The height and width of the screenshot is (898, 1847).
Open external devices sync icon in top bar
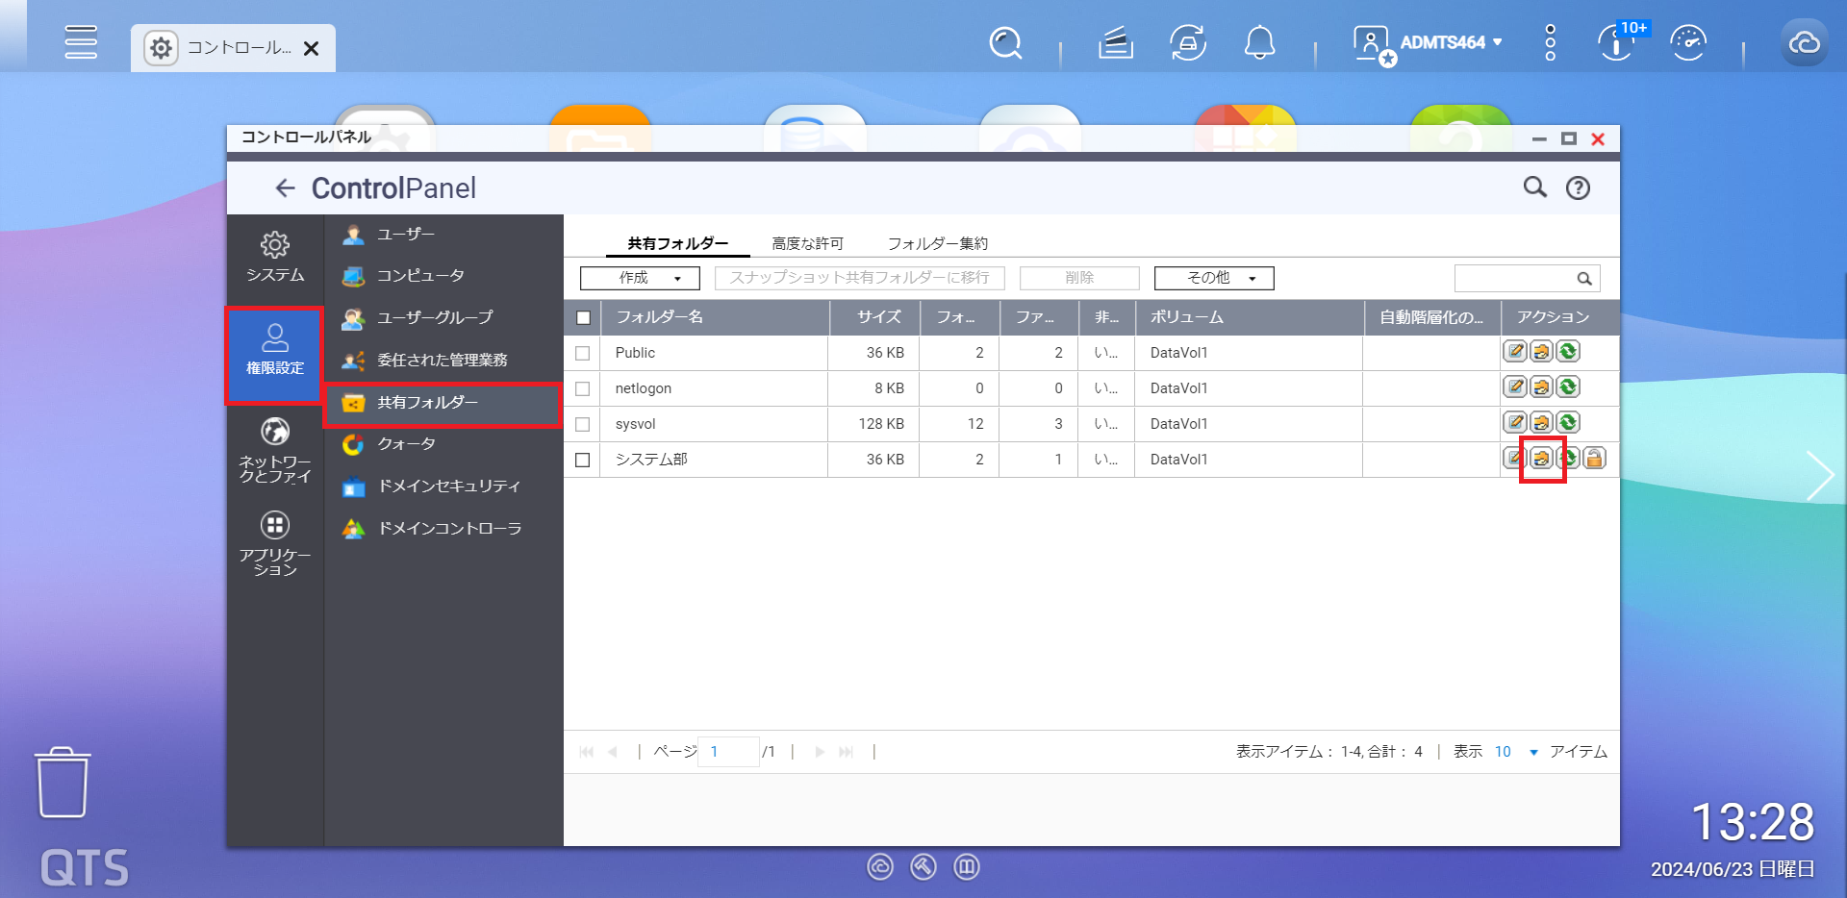1188,42
